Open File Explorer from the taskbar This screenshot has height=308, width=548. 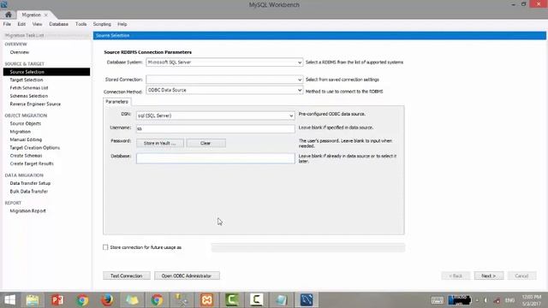click(33, 300)
